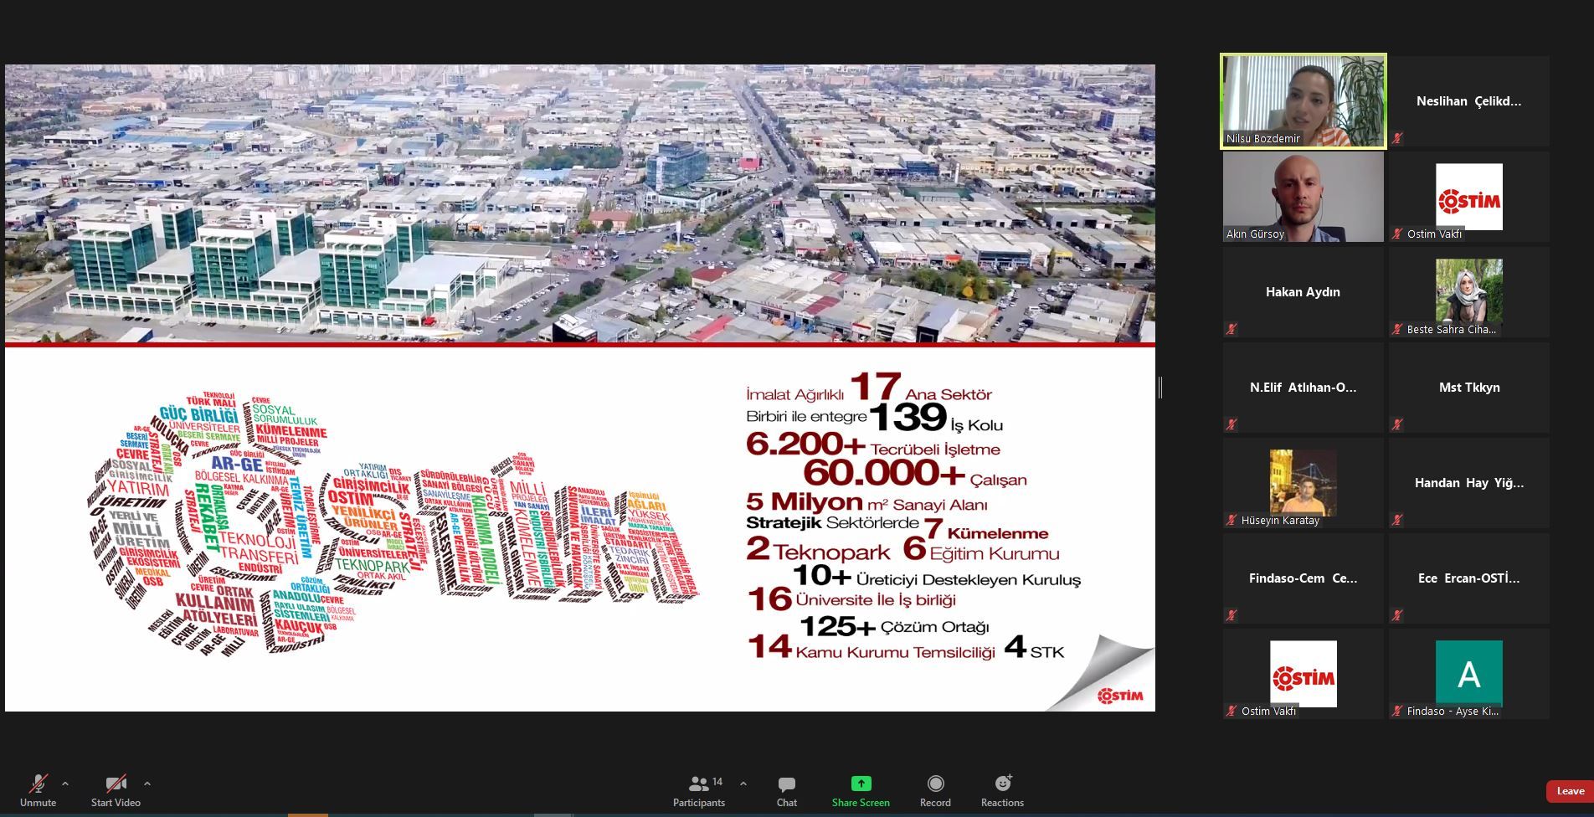Click the '60.000+ Çalışan' text on slide

point(914,473)
